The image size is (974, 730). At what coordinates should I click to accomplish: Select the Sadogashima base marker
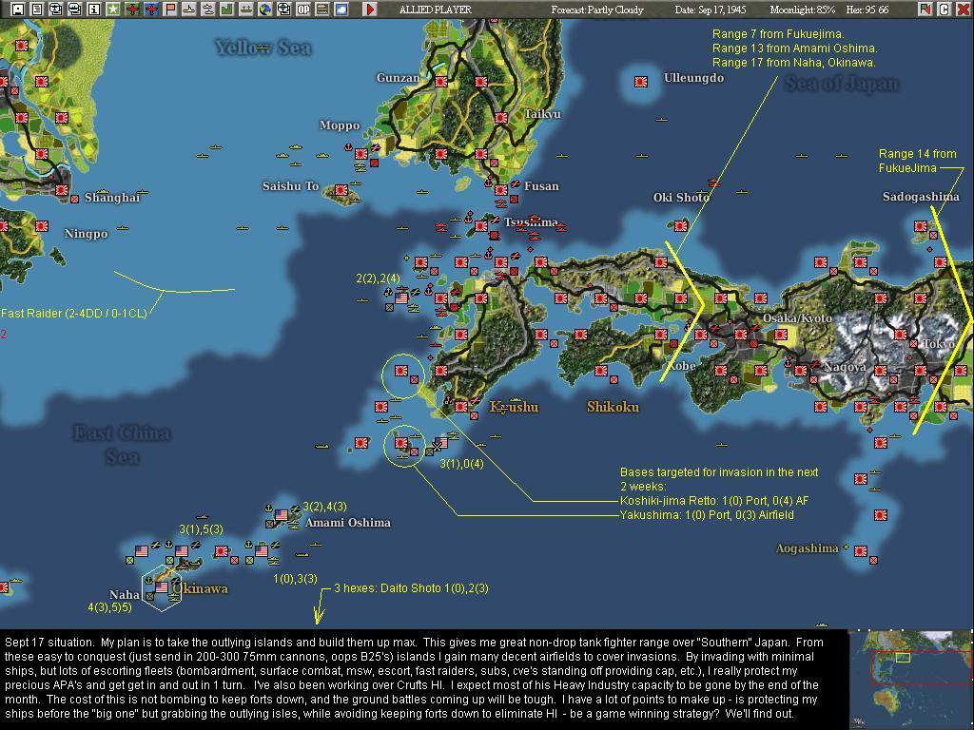click(x=921, y=226)
